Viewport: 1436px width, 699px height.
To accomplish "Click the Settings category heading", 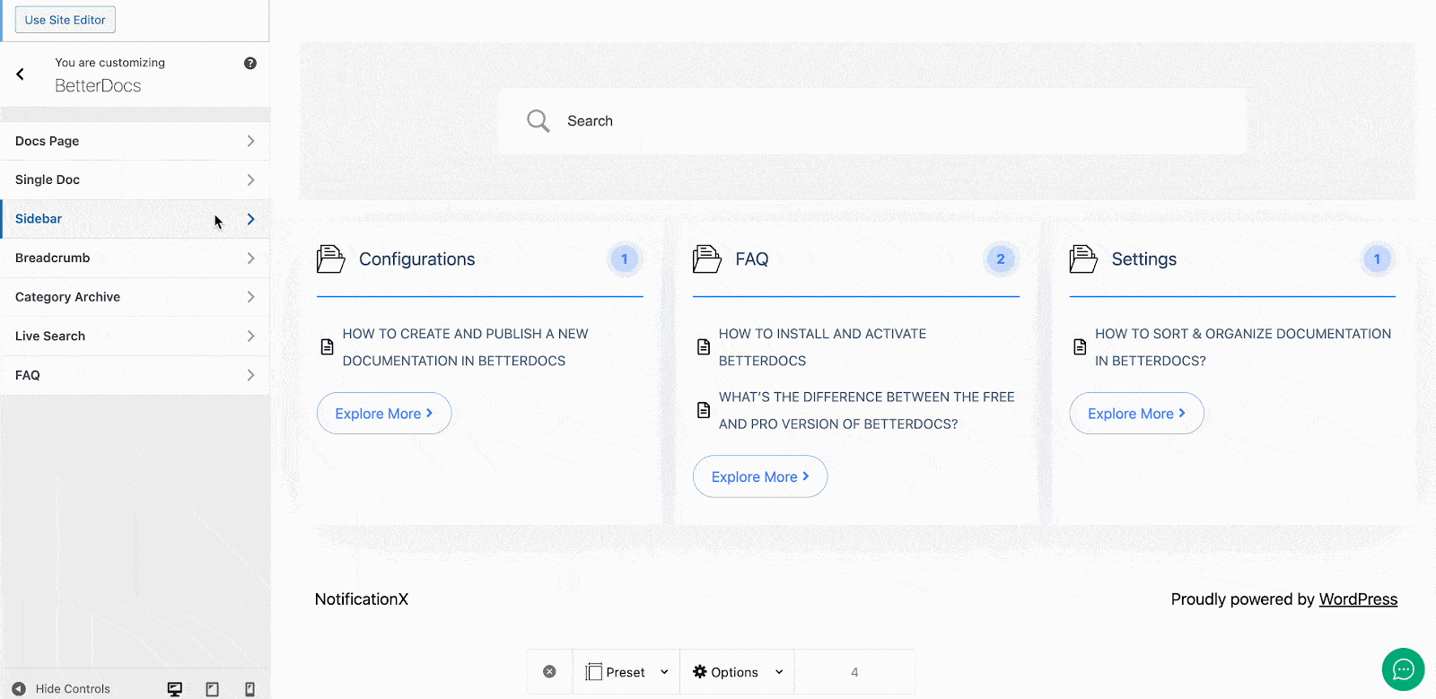I will click(x=1144, y=259).
